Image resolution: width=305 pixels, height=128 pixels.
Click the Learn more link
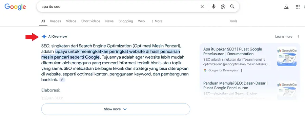tap(284, 36)
